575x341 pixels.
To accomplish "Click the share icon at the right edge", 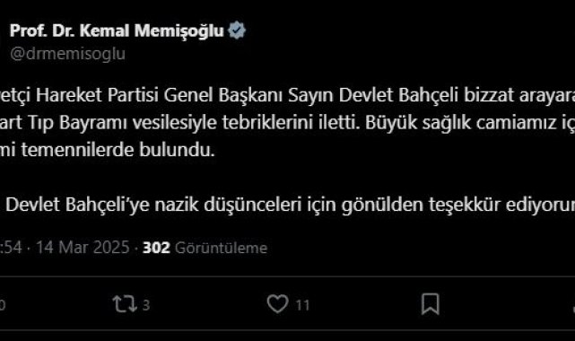I will [573, 305].
